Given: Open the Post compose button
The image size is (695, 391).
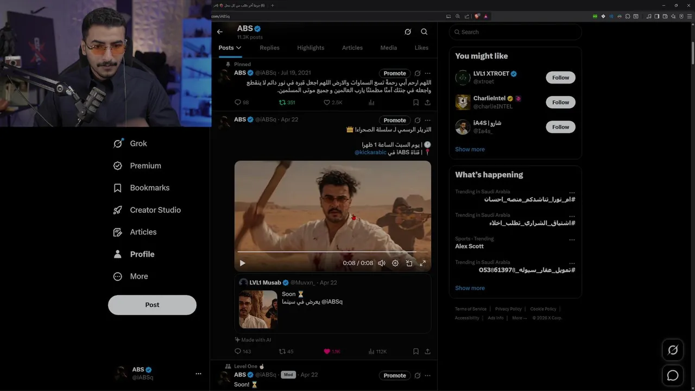Looking at the screenshot, I should (x=152, y=305).
